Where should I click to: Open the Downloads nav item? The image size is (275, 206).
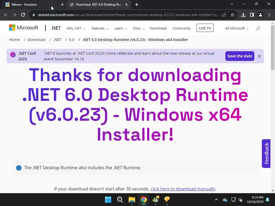click(x=158, y=28)
